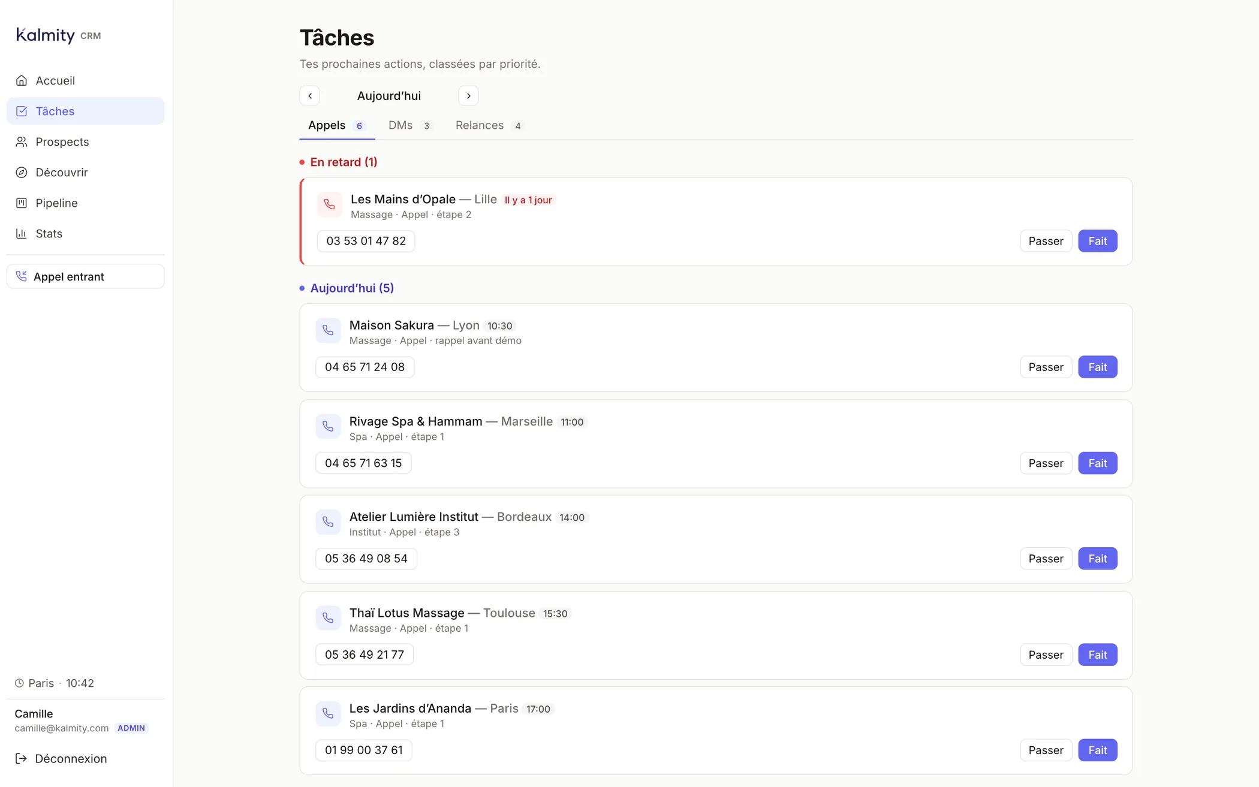Click the people icon beside Prospects
The height and width of the screenshot is (787, 1259).
(22, 141)
